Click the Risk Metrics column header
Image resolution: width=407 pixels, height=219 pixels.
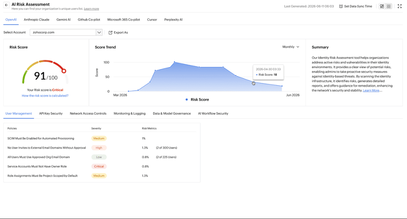pos(149,129)
